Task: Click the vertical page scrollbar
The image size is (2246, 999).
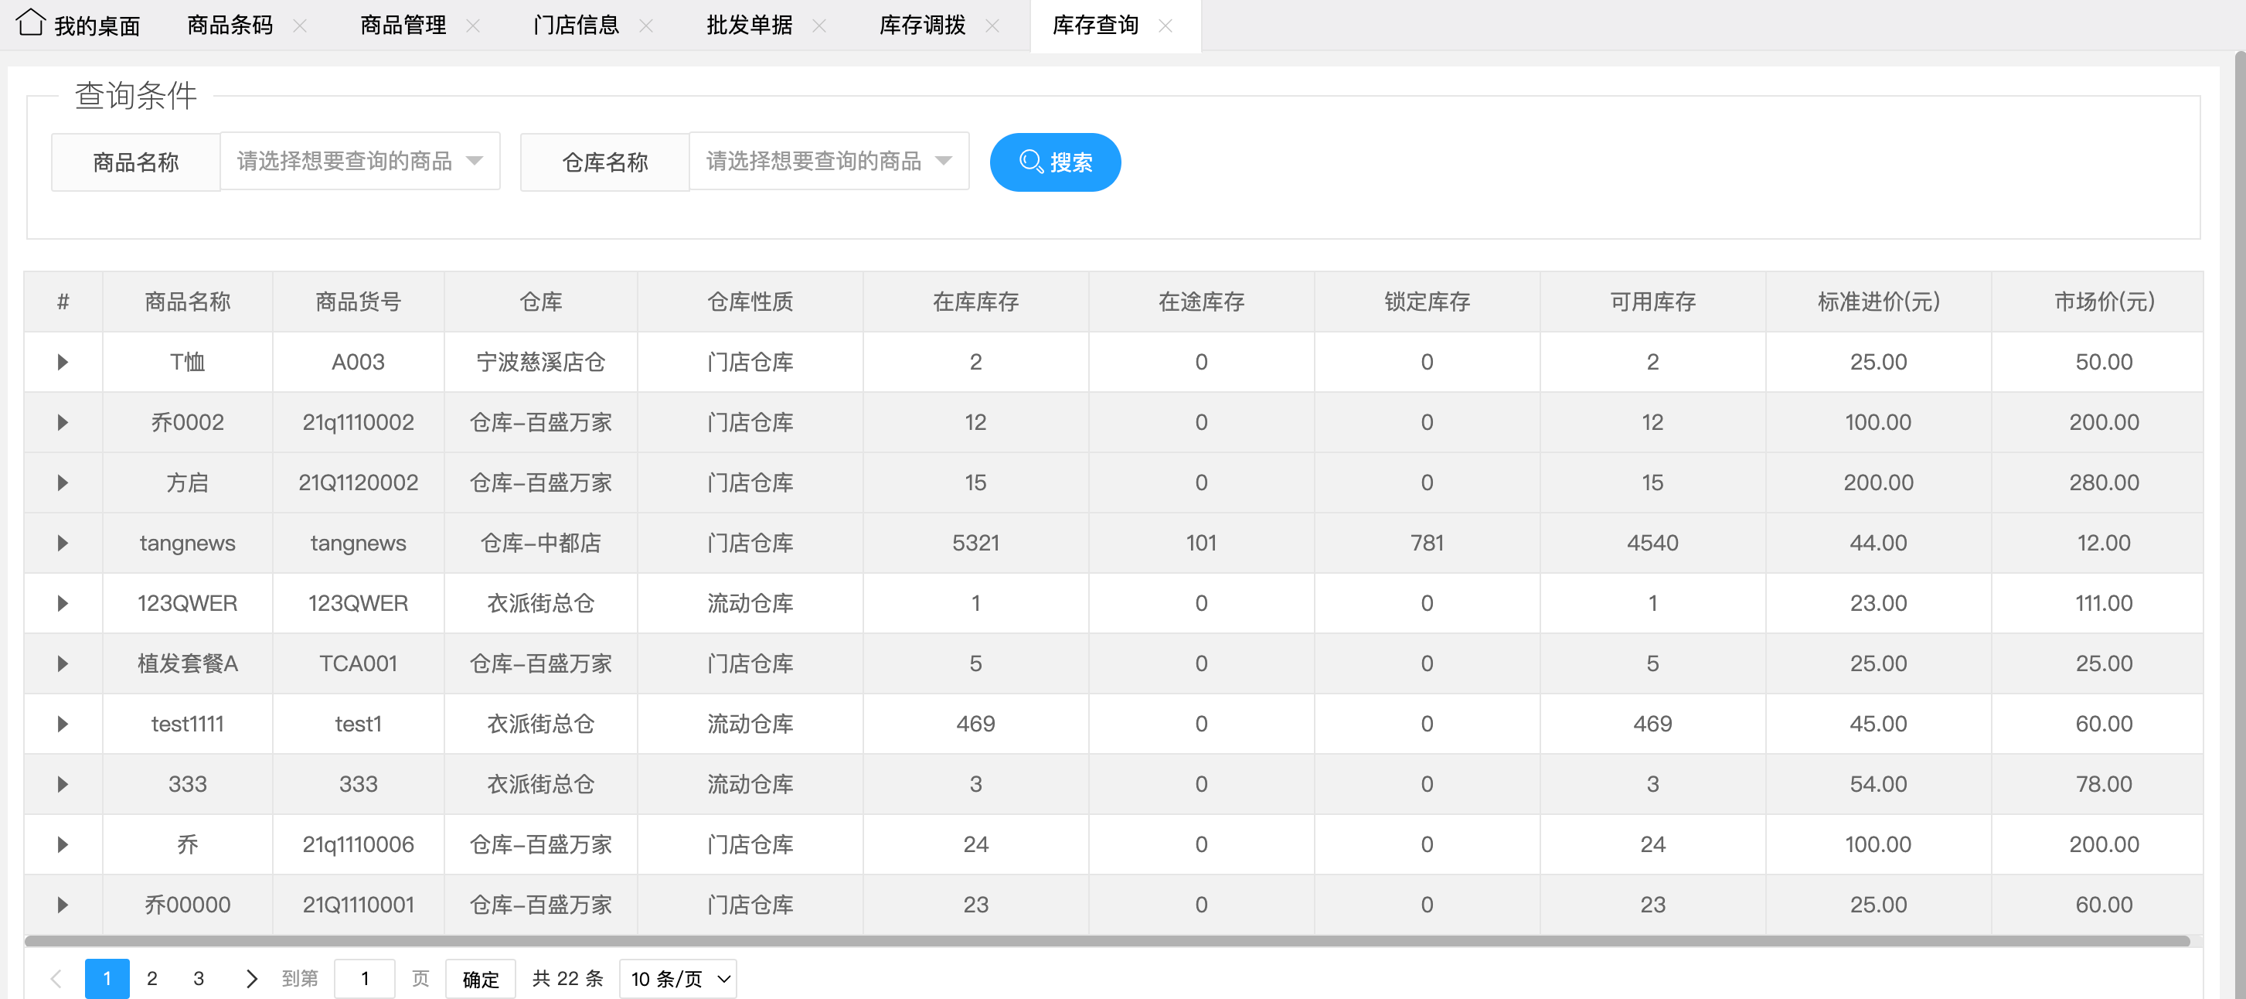Action: [x=2239, y=523]
